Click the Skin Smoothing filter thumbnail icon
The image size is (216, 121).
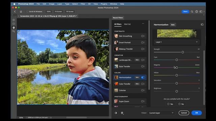click(x=116, y=36)
